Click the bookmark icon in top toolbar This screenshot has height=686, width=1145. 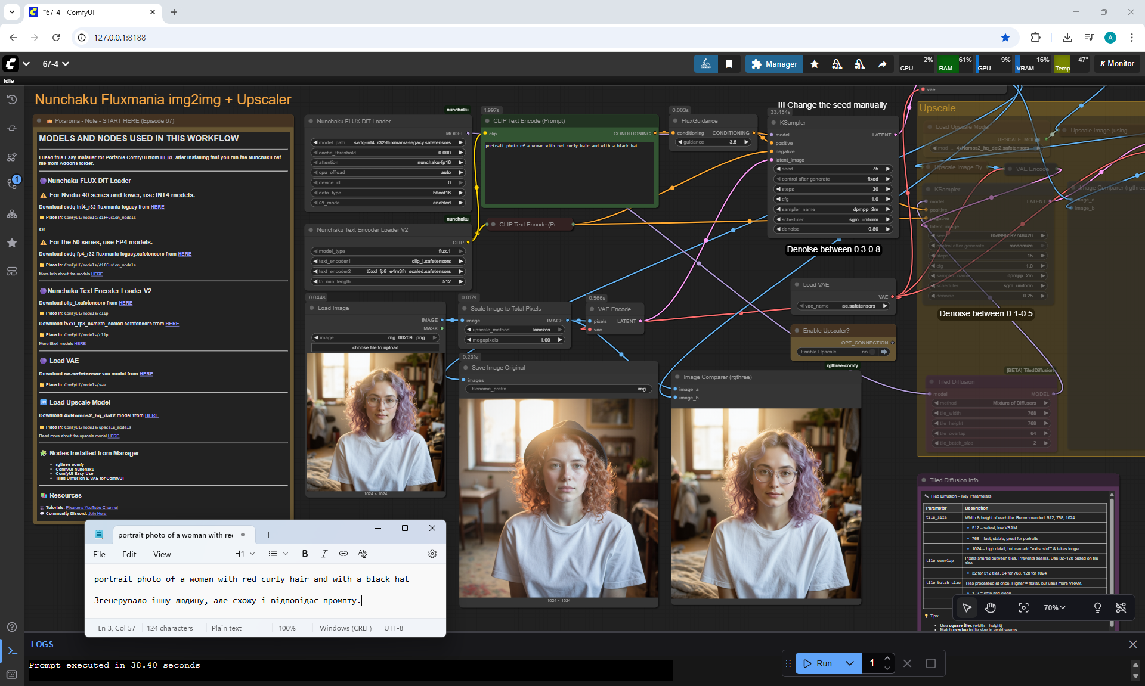coord(729,64)
